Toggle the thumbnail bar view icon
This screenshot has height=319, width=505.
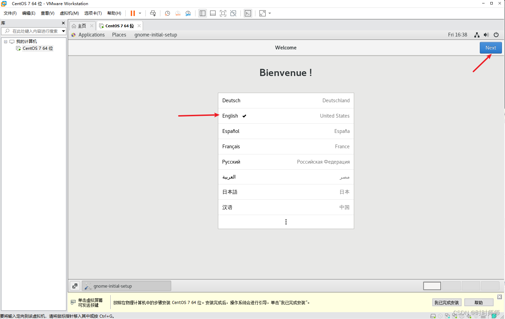[213, 13]
